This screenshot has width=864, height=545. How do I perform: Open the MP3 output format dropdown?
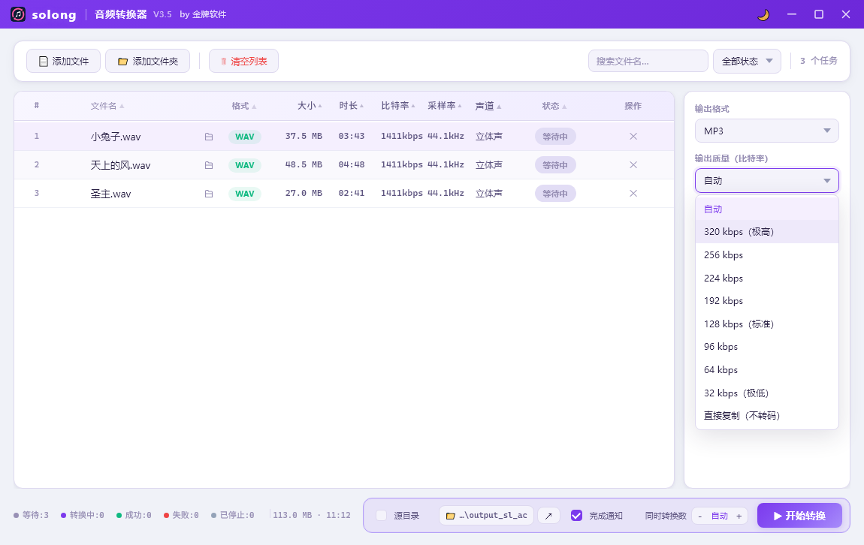766,131
